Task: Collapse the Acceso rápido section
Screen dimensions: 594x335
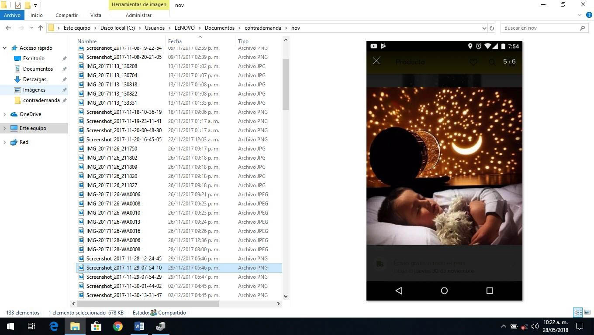Action: point(5,48)
